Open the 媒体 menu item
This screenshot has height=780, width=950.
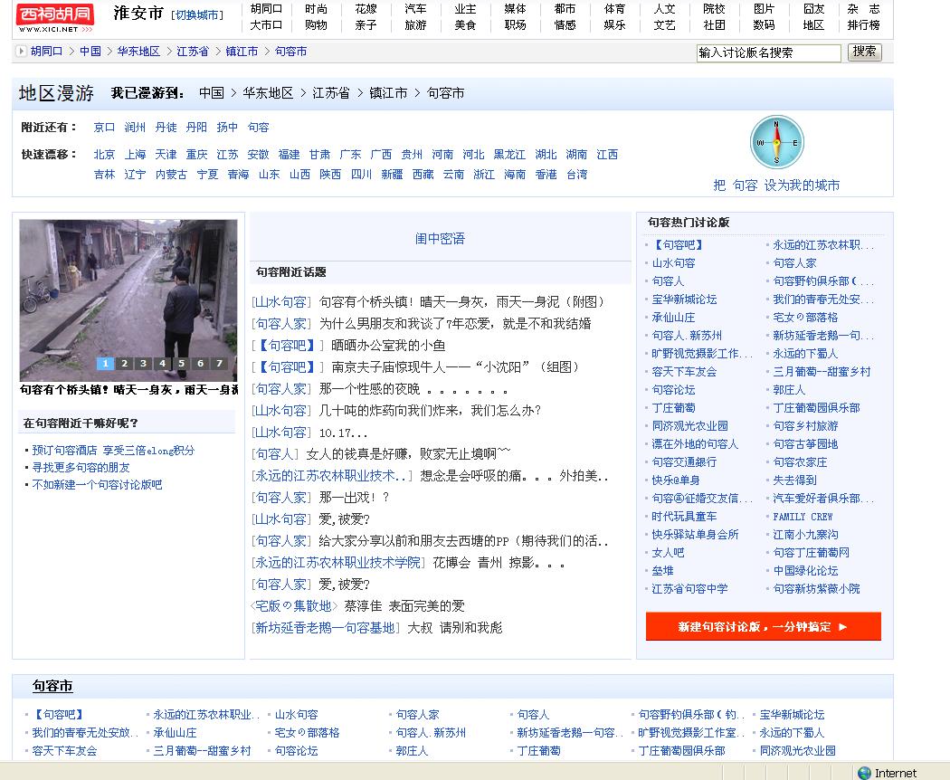coord(515,9)
